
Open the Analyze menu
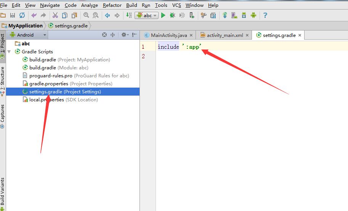tap(90, 5)
